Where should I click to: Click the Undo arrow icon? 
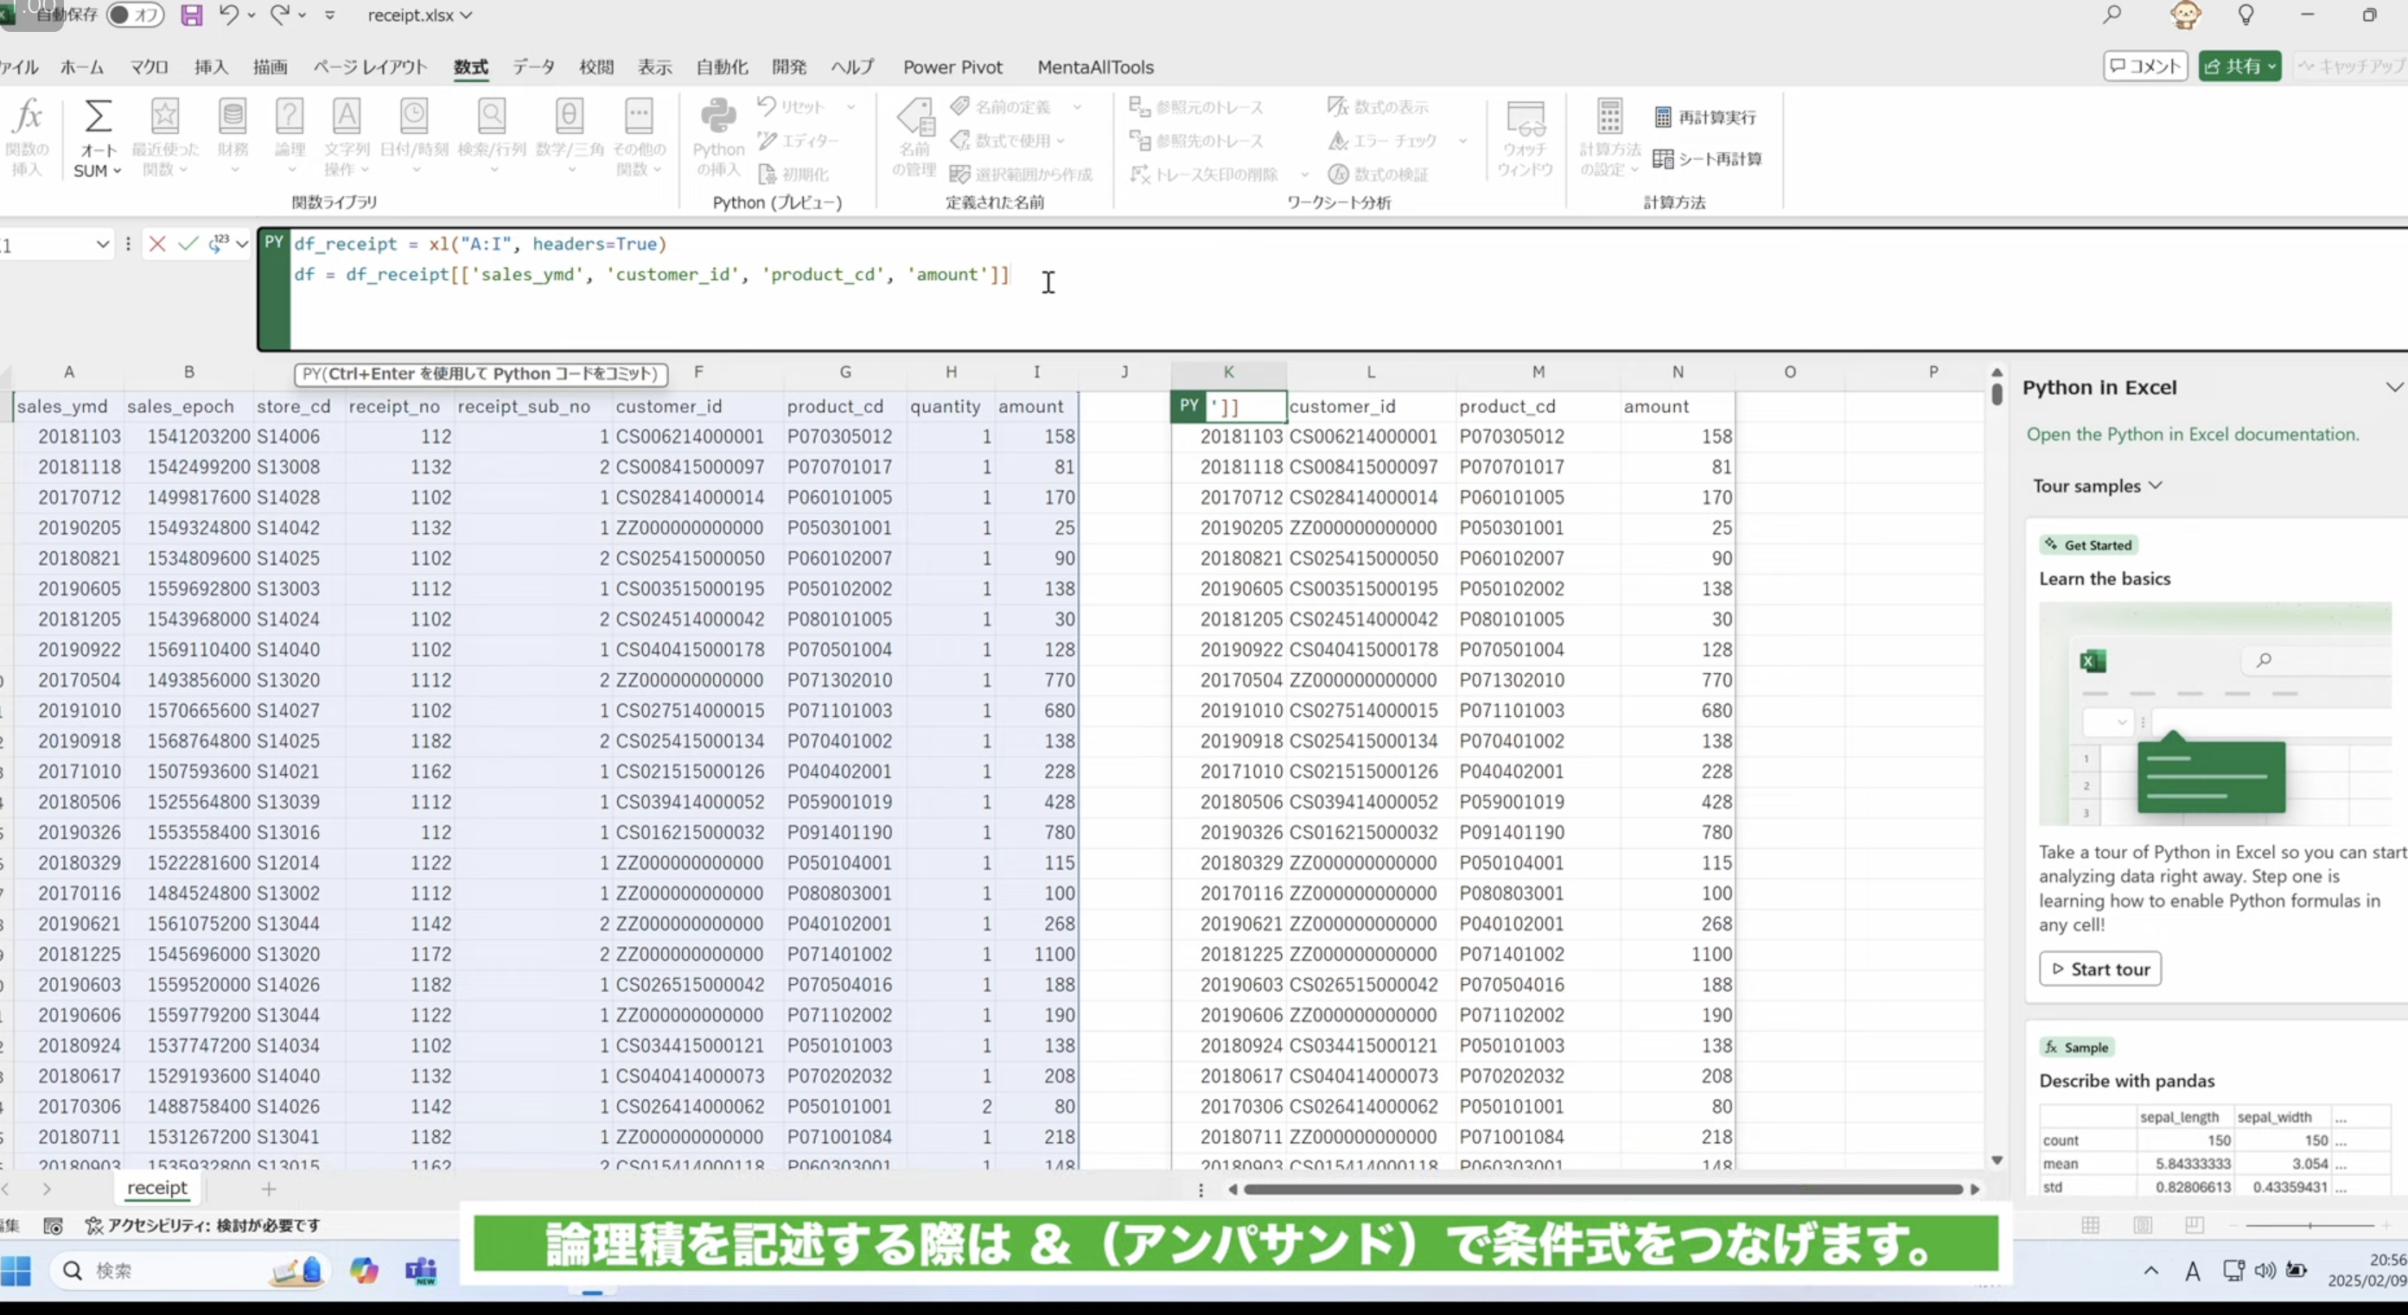pyautogui.click(x=229, y=14)
